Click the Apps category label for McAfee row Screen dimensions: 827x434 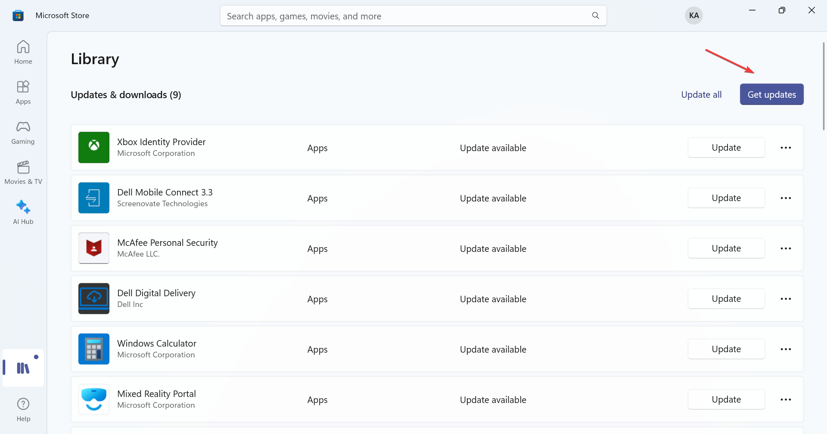[x=317, y=249]
